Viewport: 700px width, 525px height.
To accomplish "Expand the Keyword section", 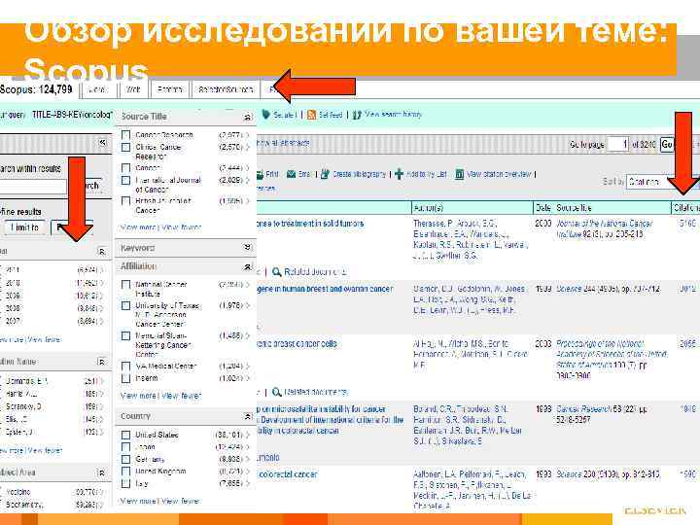I will [247, 247].
